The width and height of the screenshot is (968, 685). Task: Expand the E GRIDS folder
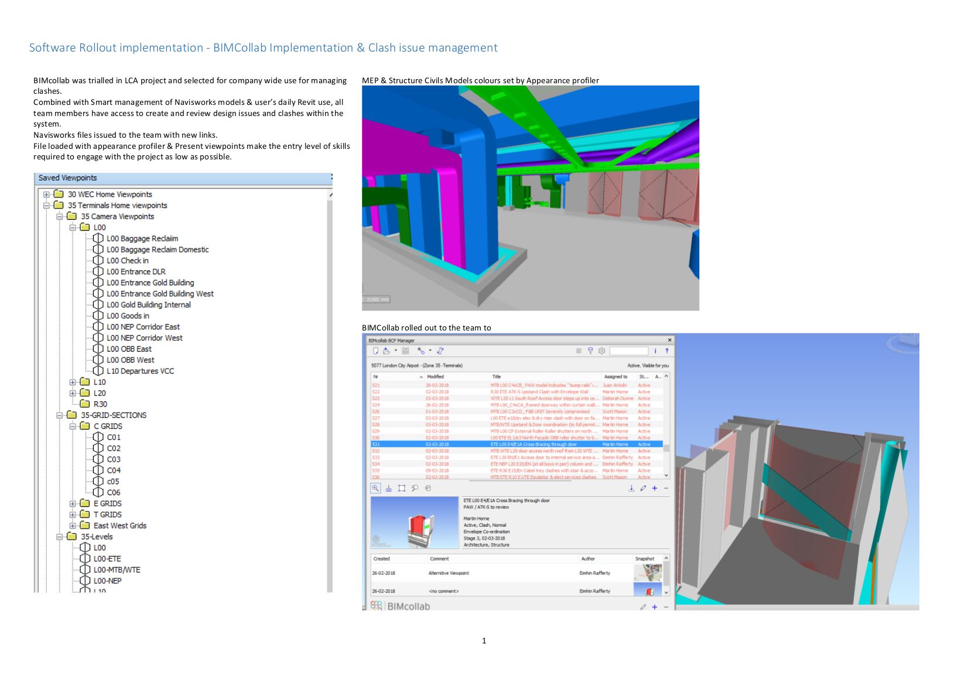73,504
